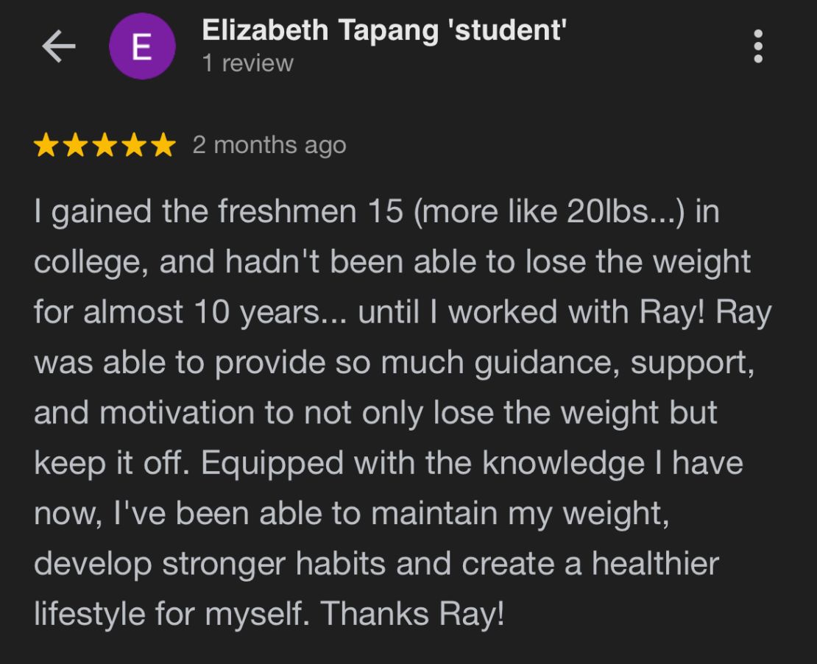Go back using the left arrow
The height and width of the screenshot is (664, 817).
(58, 46)
